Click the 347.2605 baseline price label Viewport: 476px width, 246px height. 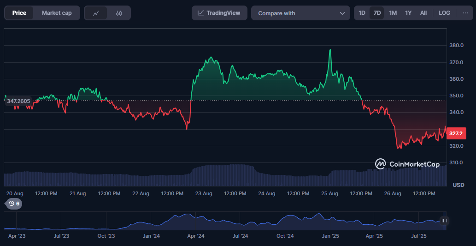pos(18,101)
